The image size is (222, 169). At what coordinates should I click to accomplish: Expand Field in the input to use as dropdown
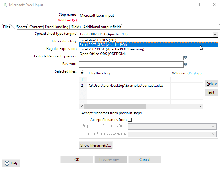213,134
